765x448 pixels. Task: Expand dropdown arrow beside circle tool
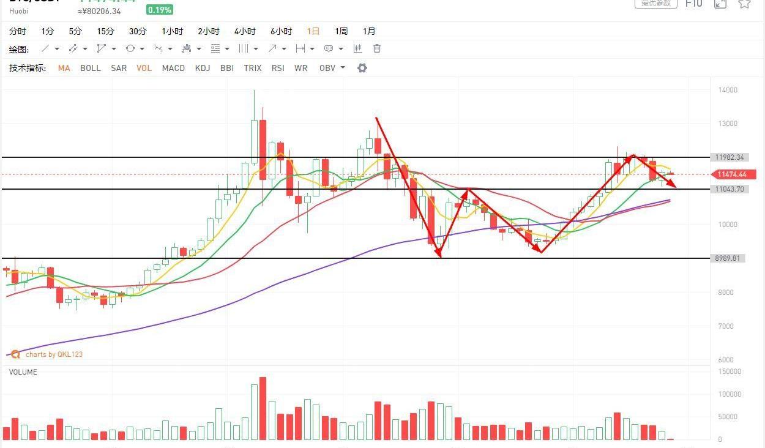point(142,49)
